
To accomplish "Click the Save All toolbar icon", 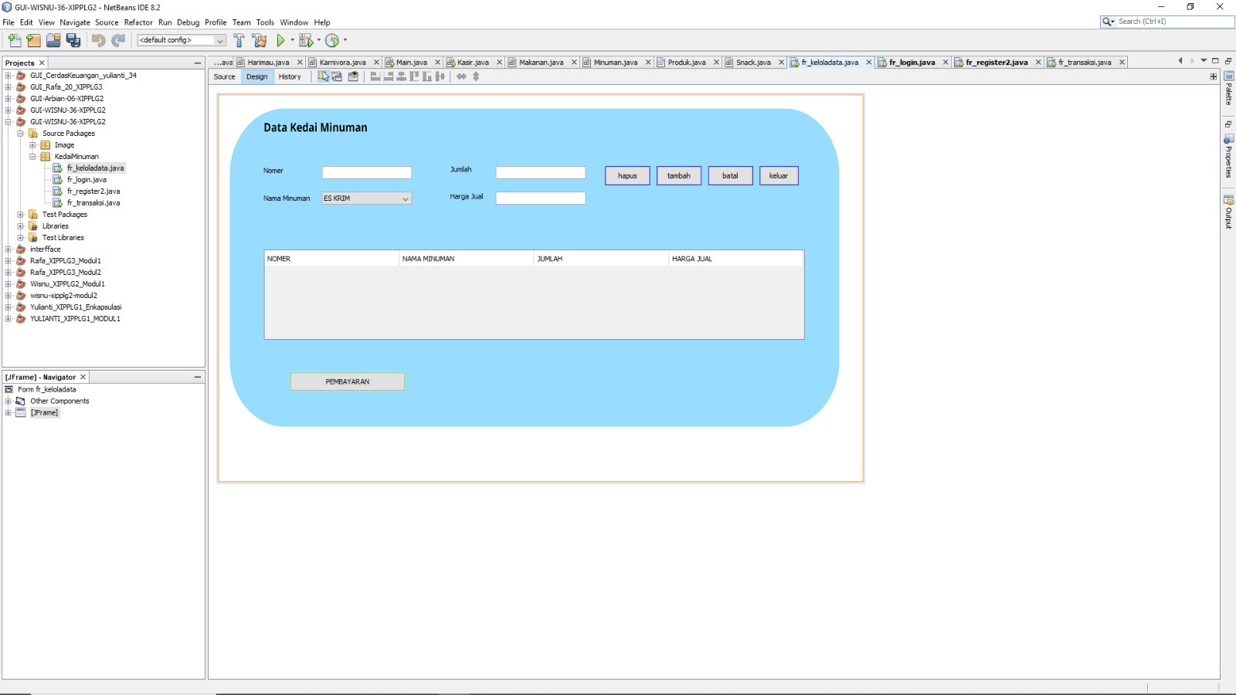I will (x=73, y=40).
